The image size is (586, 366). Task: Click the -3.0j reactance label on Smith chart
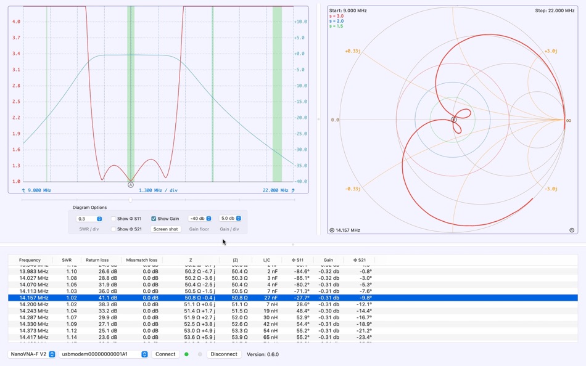point(551,189)
